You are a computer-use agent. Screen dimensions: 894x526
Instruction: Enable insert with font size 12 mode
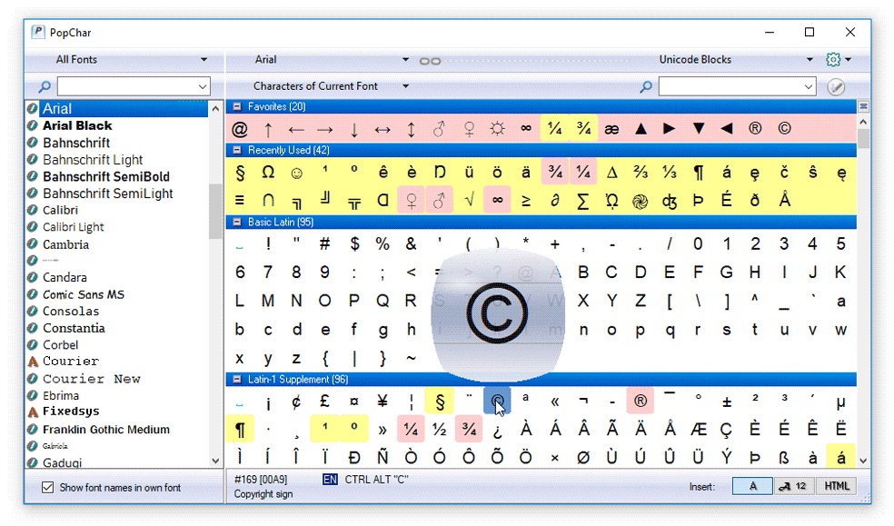[x=794, y=486]
